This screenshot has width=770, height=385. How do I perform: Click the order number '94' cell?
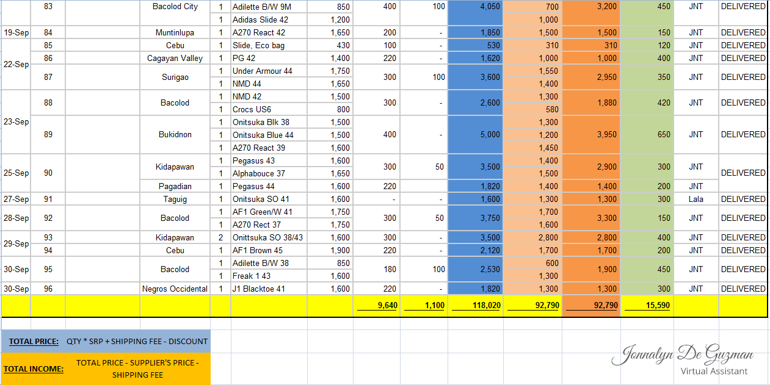(48, 250)
